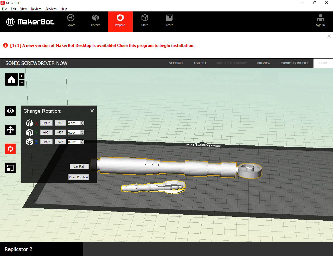
Task: Click the red update alert icon
Action: pyautogui.click(x=5, y=45)
